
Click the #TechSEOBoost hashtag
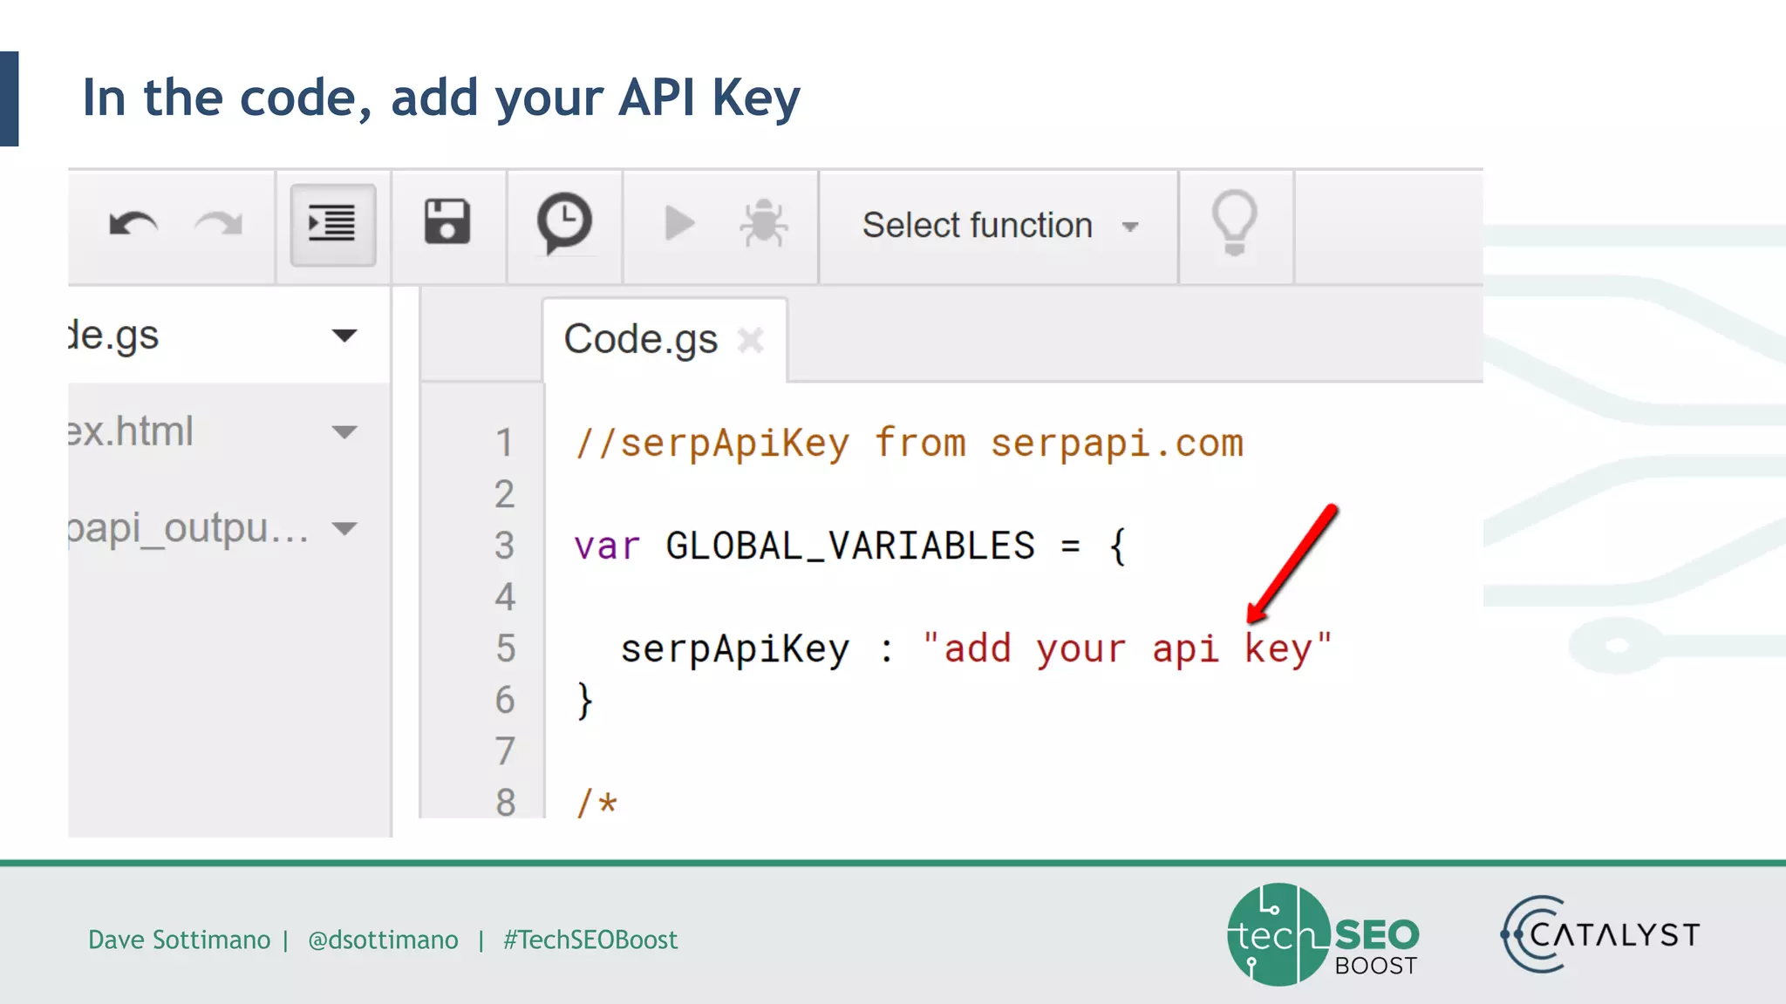(590, 940)
